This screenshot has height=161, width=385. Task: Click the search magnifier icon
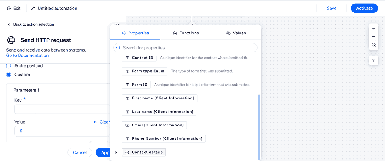point(118,48)
